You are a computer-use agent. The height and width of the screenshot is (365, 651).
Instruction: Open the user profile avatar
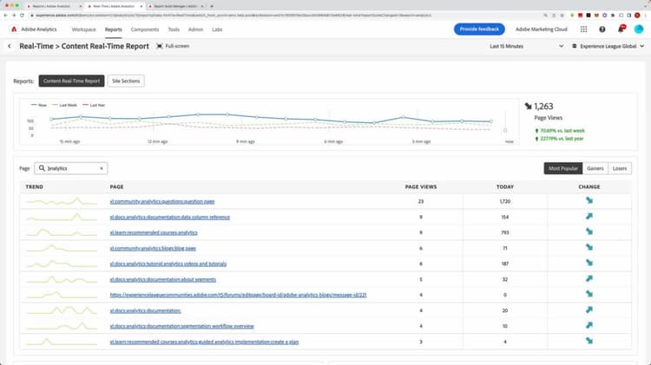pyautogui.click(x=639, y=29)
